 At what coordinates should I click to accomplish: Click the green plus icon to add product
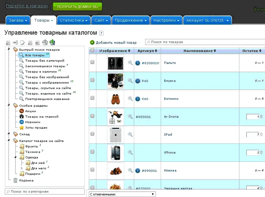coord(92,43)
